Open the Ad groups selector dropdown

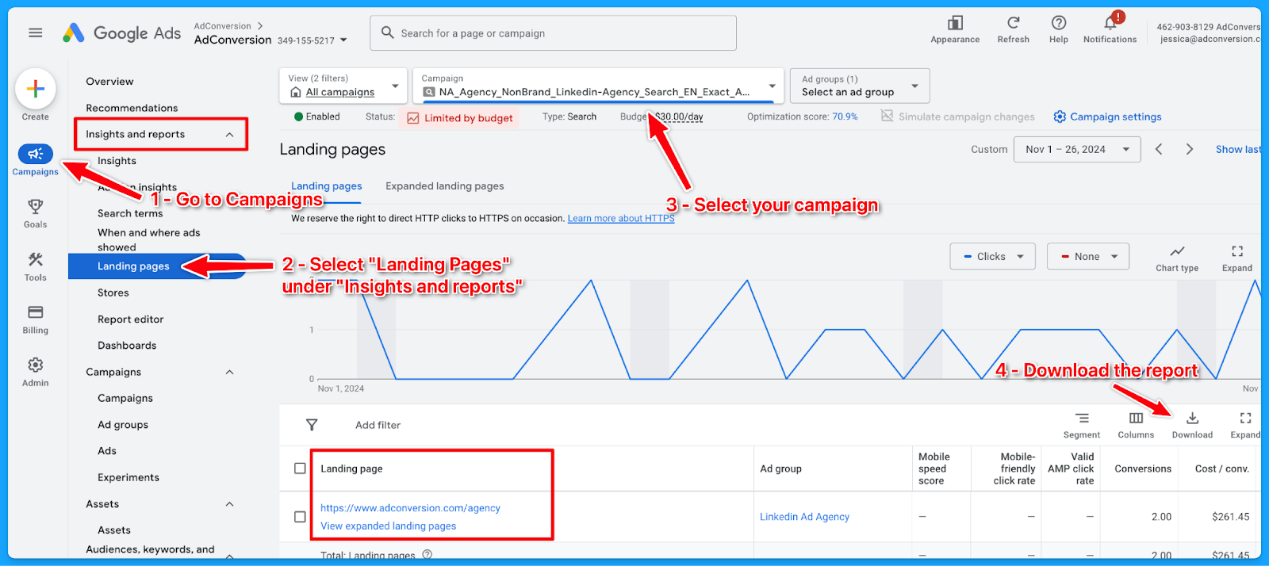860,86
